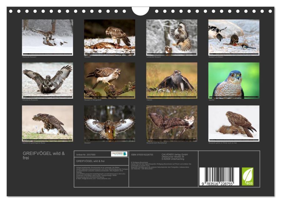Open the 'Bussard im Morgenlicht' photo
281x203 pixels.
pos(109,80)
